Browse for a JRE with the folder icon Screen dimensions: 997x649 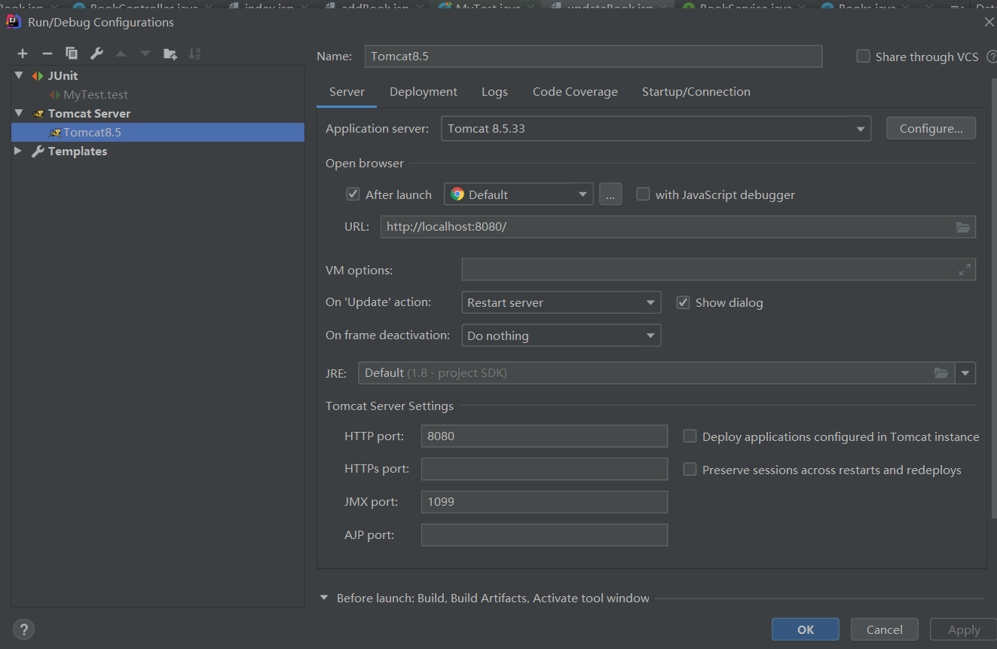(941, 373)
